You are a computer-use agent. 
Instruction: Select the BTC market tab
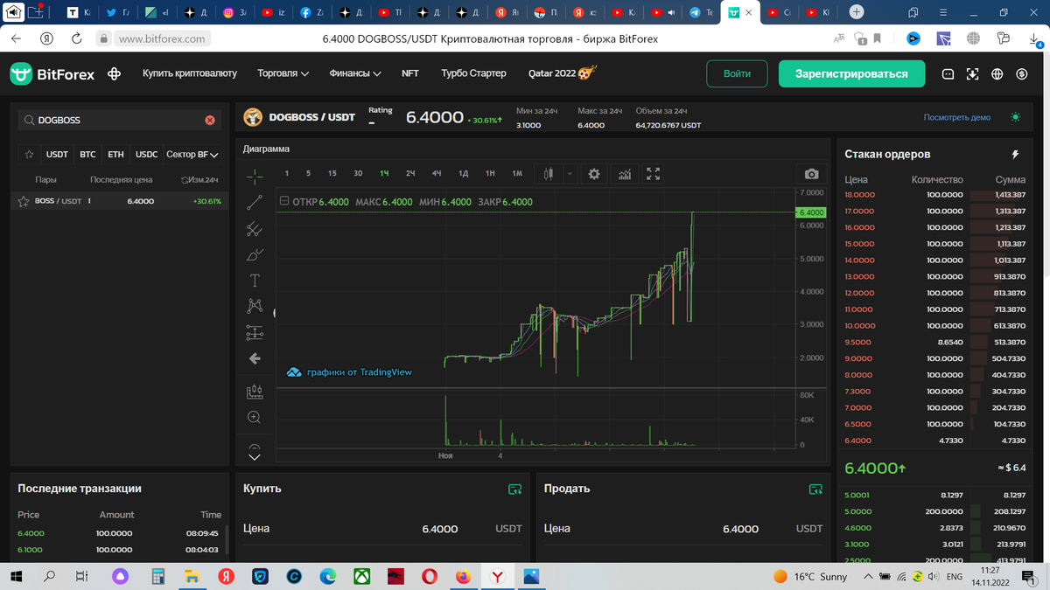point(87,155)
